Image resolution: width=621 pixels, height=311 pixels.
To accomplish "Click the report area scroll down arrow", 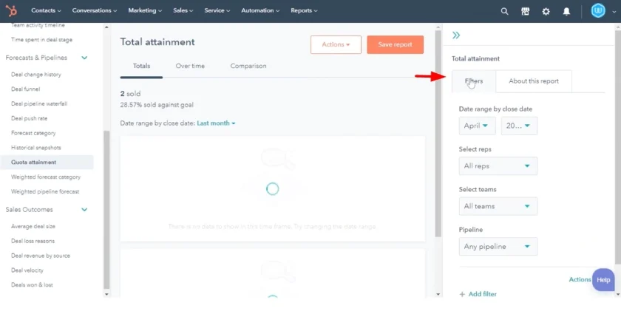I will click(x=438, y=295).
